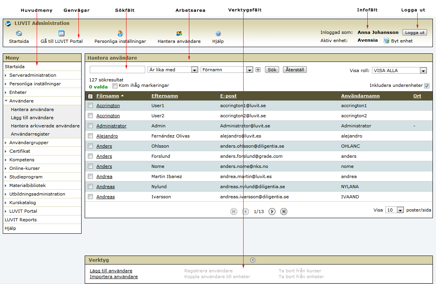Image resolution: width=436 pixels, height=284 pixels.
Task: Uncheck Inkludera underenheter
Action: point(427,86)
